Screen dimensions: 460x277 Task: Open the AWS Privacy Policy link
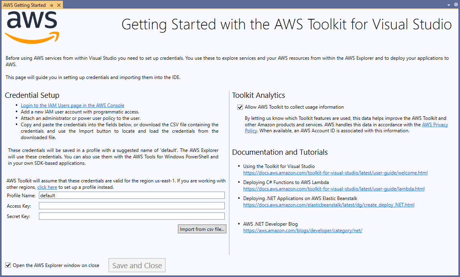435,125
